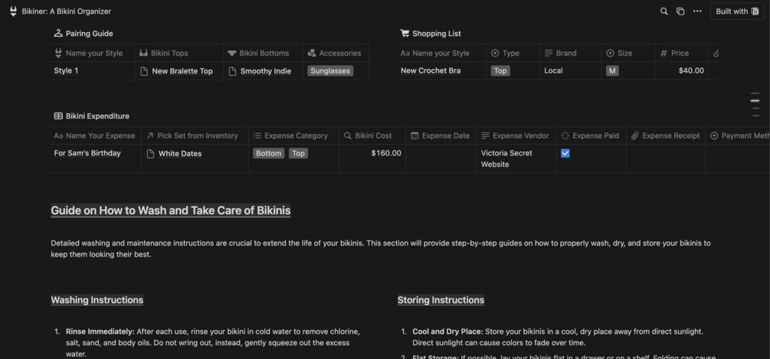This screenshot has height=359, width=770.
Task: Click the Bikini Expenditure table icon
Action: tap(58, 116)
